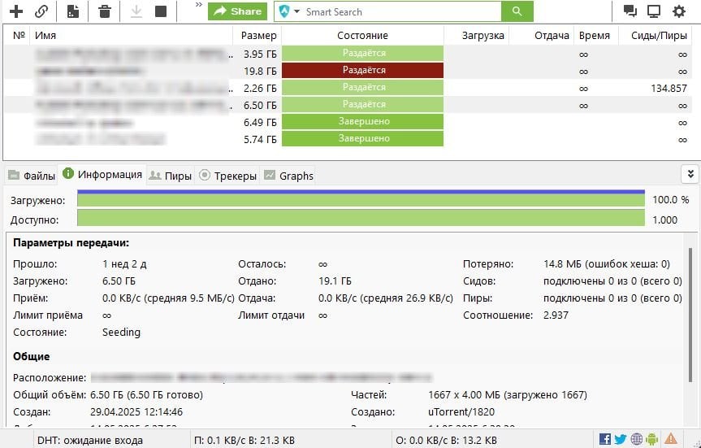Sort by the Имя column header
Viewport: 701px width, 448px height.
click(131, 35)
